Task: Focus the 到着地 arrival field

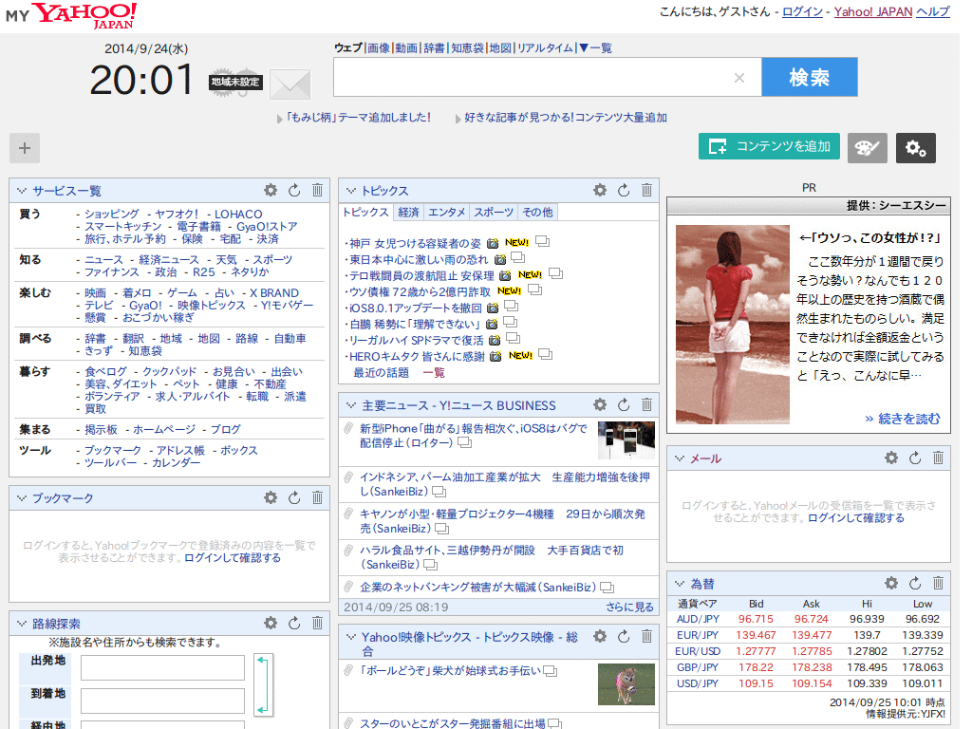Action: [x=163, y=701]
